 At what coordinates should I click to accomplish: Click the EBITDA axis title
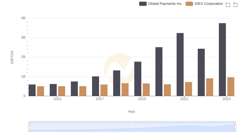click(12, 57)
